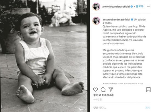The width and height of the screenshot is (151, 112).
Task: Open antoniobanderasoficial profile from the header username
Action: tap(116, 7)
